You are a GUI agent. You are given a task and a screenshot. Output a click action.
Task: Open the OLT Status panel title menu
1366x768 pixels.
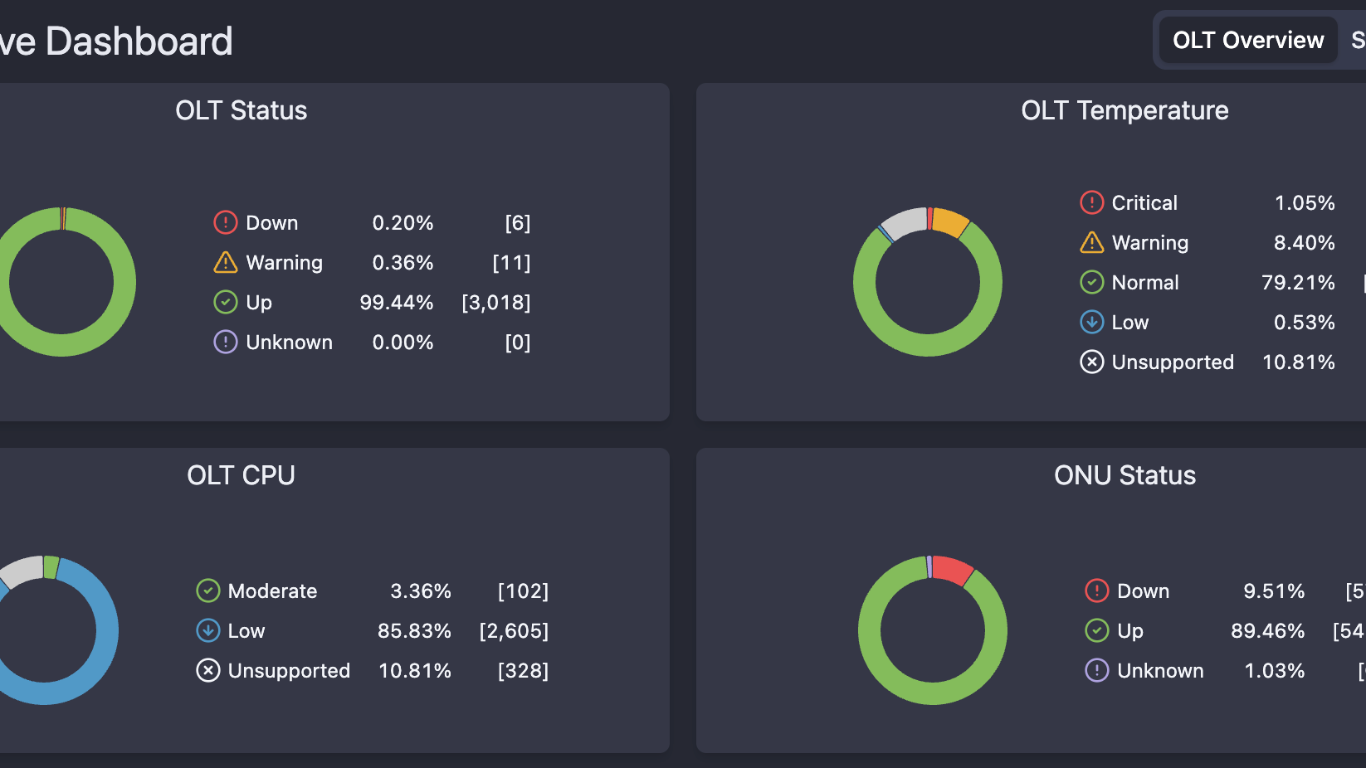(x=241, y=110)
